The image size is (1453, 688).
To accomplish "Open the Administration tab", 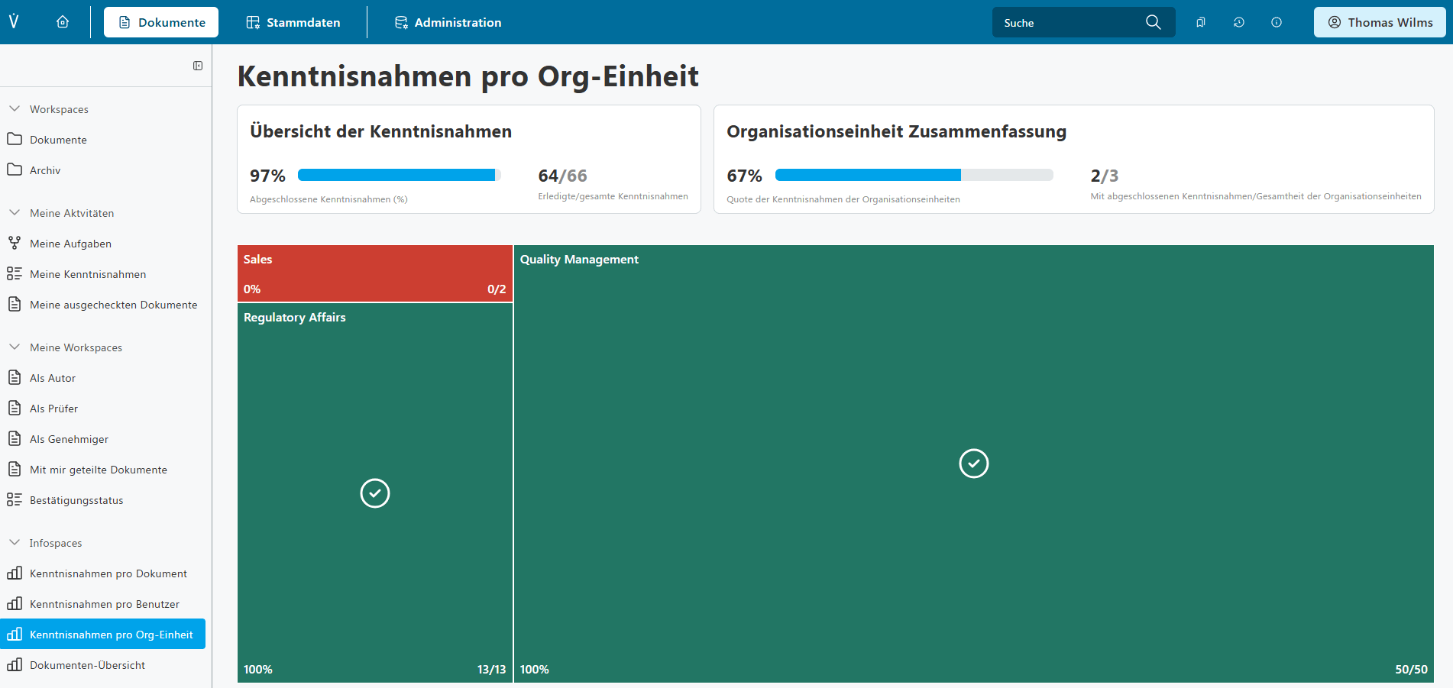I will [448, 22].
